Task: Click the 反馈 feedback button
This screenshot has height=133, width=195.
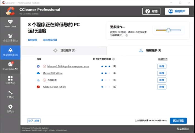Action: 34,121
